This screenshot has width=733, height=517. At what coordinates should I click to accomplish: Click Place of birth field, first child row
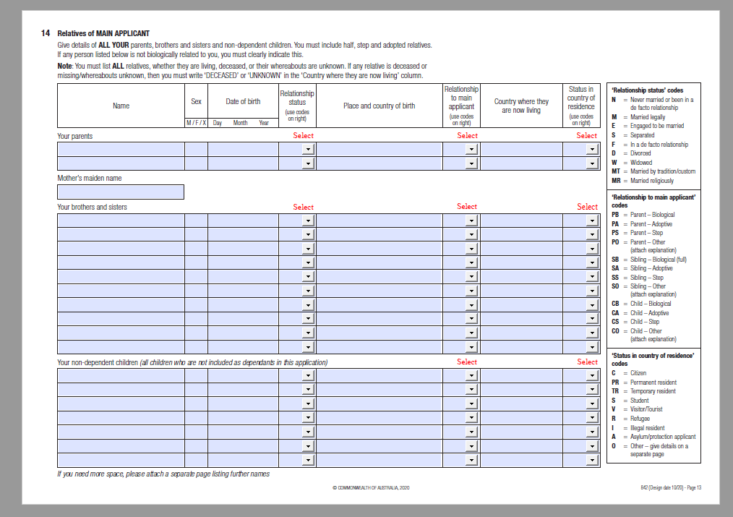(379, 375)
